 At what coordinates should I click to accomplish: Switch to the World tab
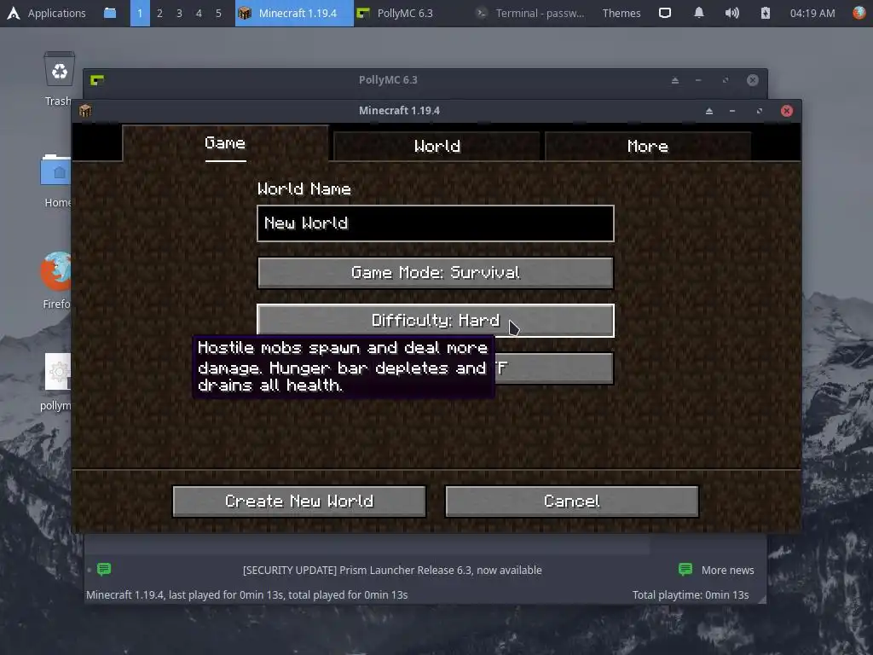coord(436,146)
